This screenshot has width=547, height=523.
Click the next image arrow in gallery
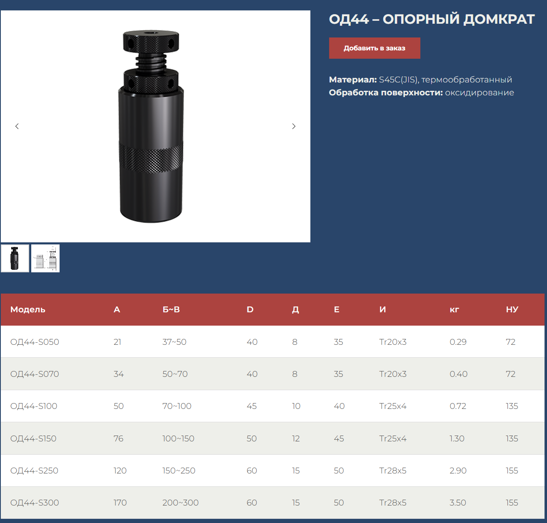click(294, 126)
